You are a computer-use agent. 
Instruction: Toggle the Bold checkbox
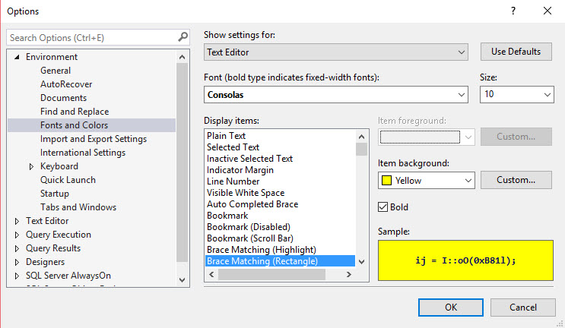[383, 207]
